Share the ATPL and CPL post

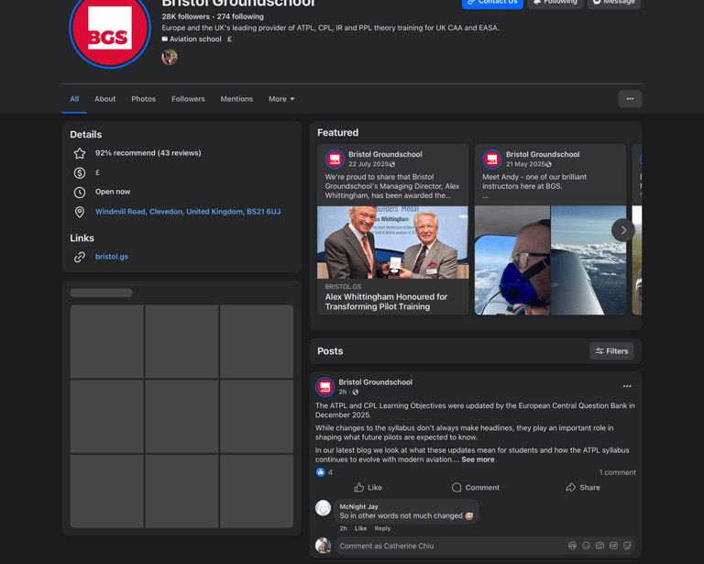[x=583, y=488]
